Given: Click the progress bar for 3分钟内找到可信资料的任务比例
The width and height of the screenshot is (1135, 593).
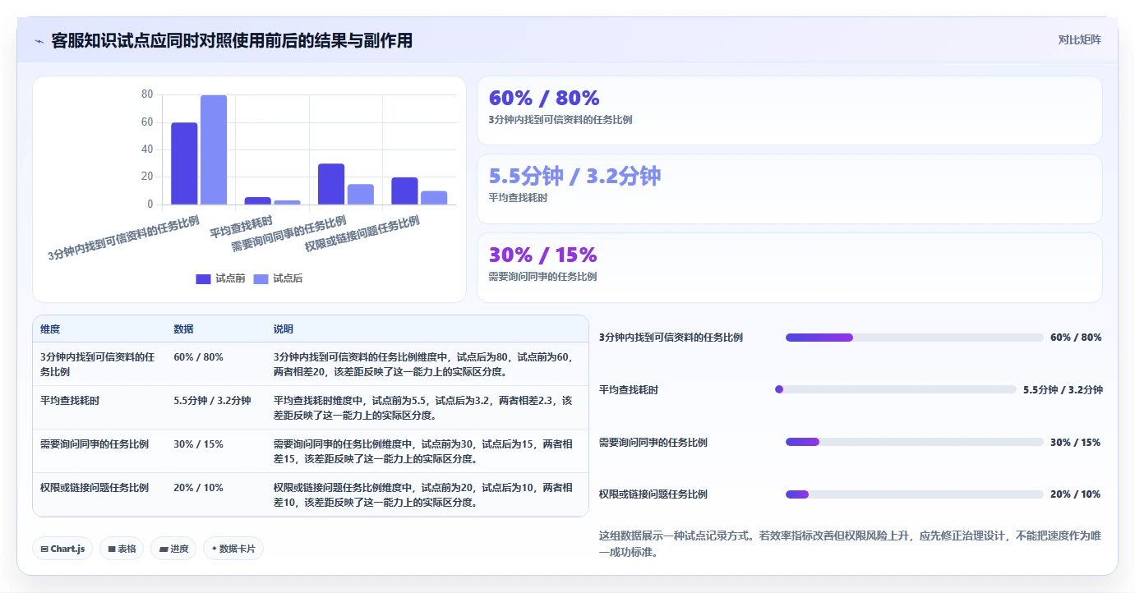Looking at the screenshot, I should point(915,338).
